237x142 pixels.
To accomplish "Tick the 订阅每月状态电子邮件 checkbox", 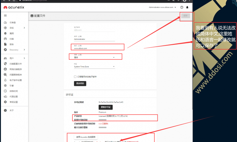I will pos(75,77).
